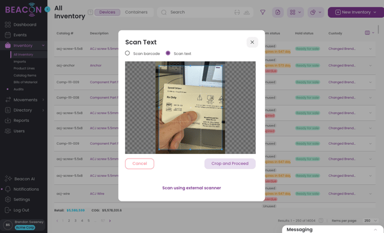Select the Scan text radio option
The height and width of the screenshot is (233, 384).
click(168, 53)
